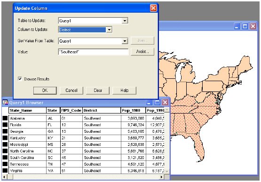Open the Table to Update dropdown
261x182 pixels.
click(x=125, y=21)
